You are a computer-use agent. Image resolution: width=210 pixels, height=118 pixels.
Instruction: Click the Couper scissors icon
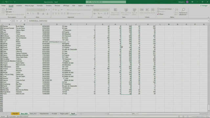7,9
